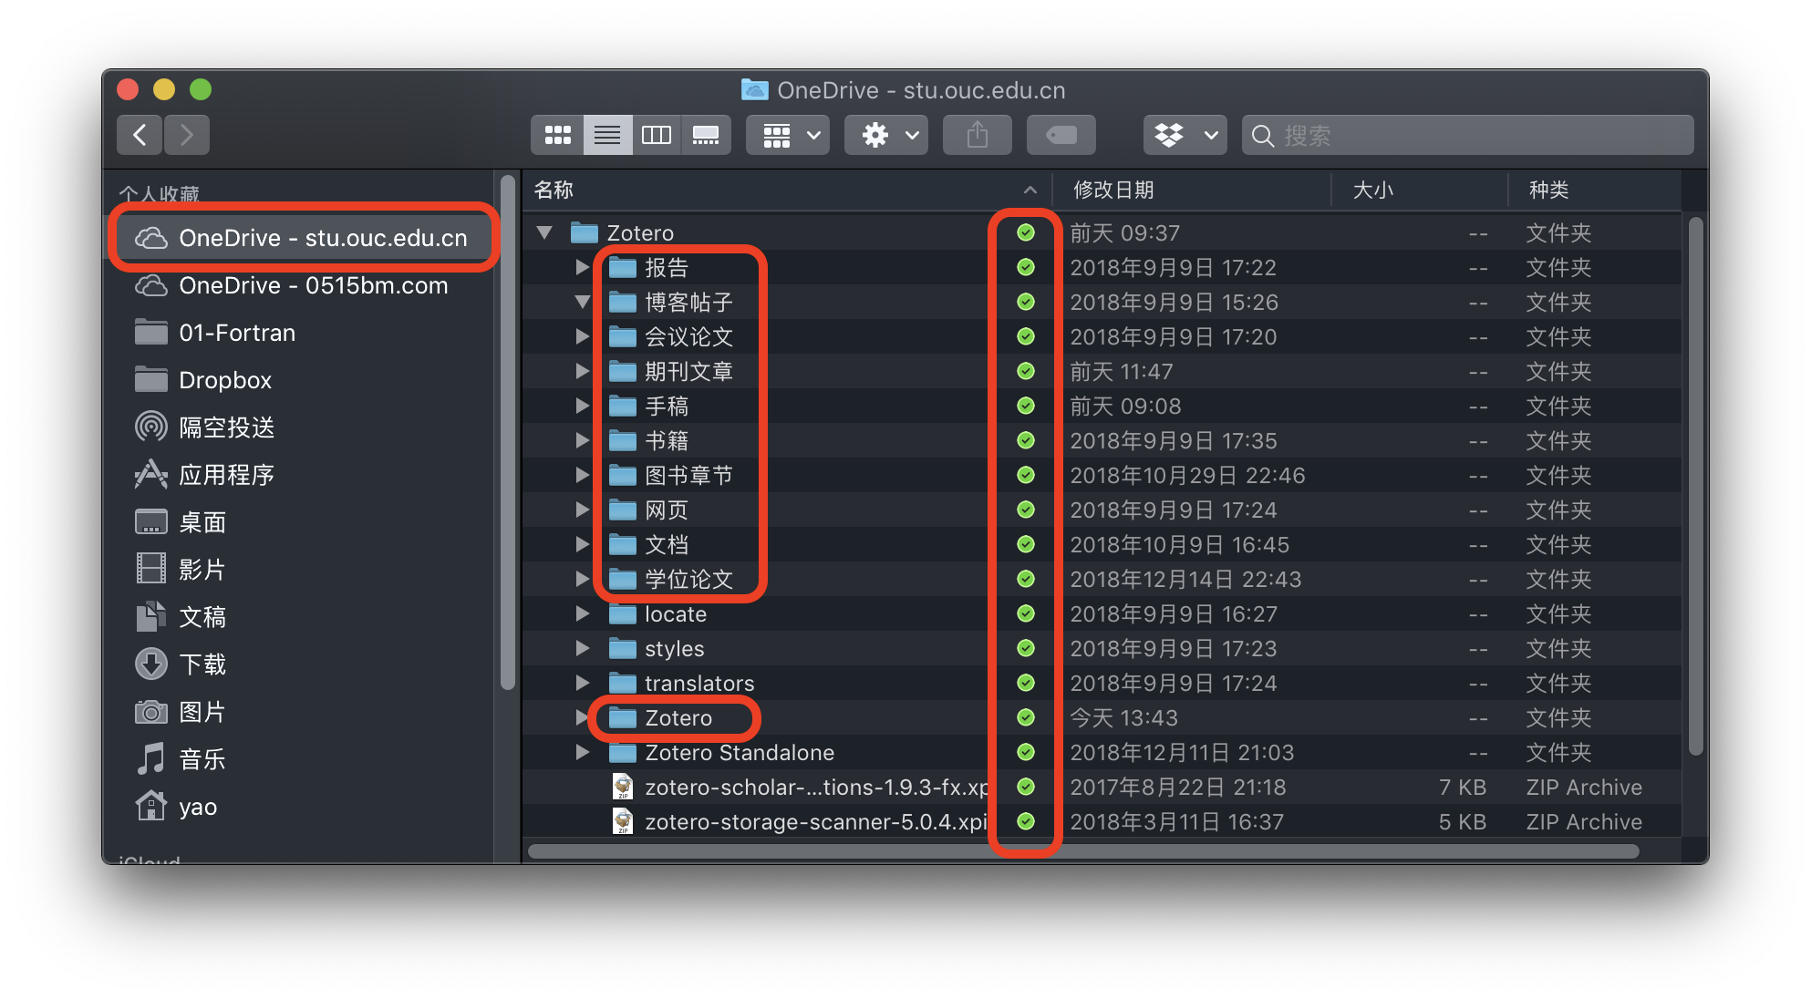Expand the 网页 folder
1811x999 pixels.
point(583,510)
